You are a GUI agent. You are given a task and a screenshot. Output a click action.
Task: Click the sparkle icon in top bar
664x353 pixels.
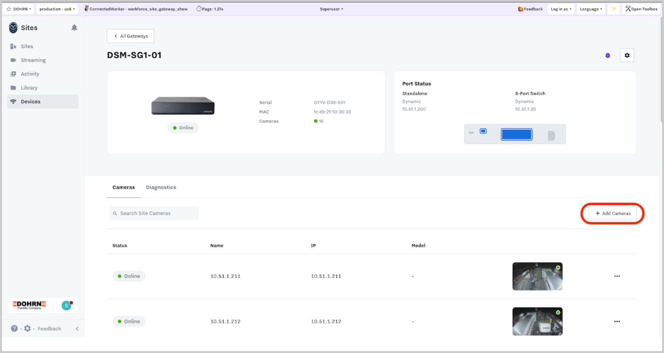click(x=613, y=9)
